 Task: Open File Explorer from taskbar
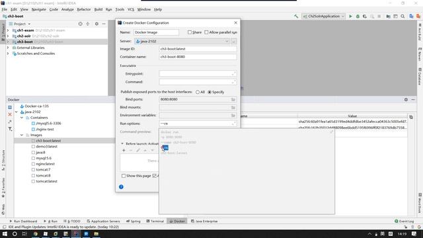(96, 233)
